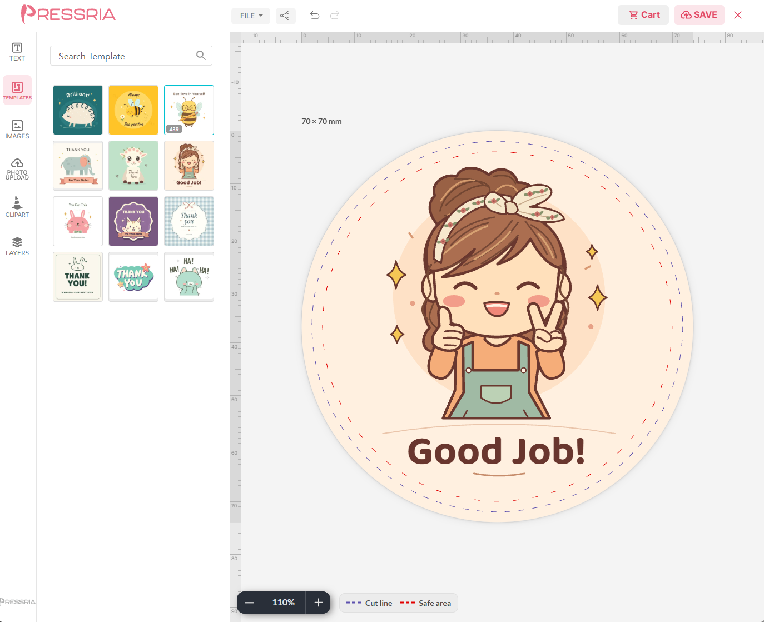The width and height of the screenshot is (764, 622).
Task: Open the Cart
Action: 644,15
